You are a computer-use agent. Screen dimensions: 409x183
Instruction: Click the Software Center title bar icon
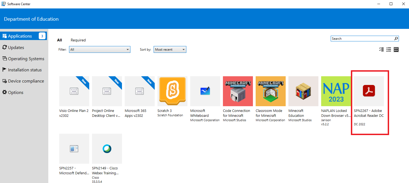[4, 4]
